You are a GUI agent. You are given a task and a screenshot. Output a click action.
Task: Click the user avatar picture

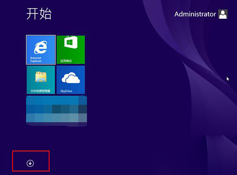click(x=223, y=14)
